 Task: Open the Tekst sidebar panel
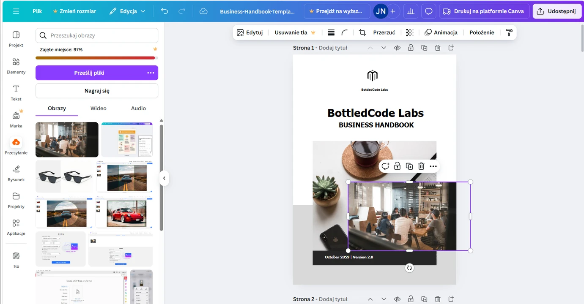(16, 92)
